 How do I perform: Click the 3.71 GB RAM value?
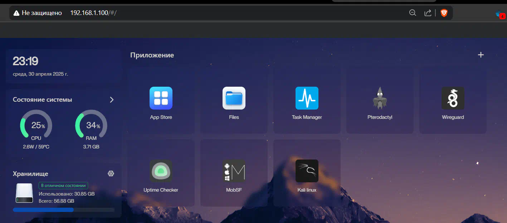[91, 147]
